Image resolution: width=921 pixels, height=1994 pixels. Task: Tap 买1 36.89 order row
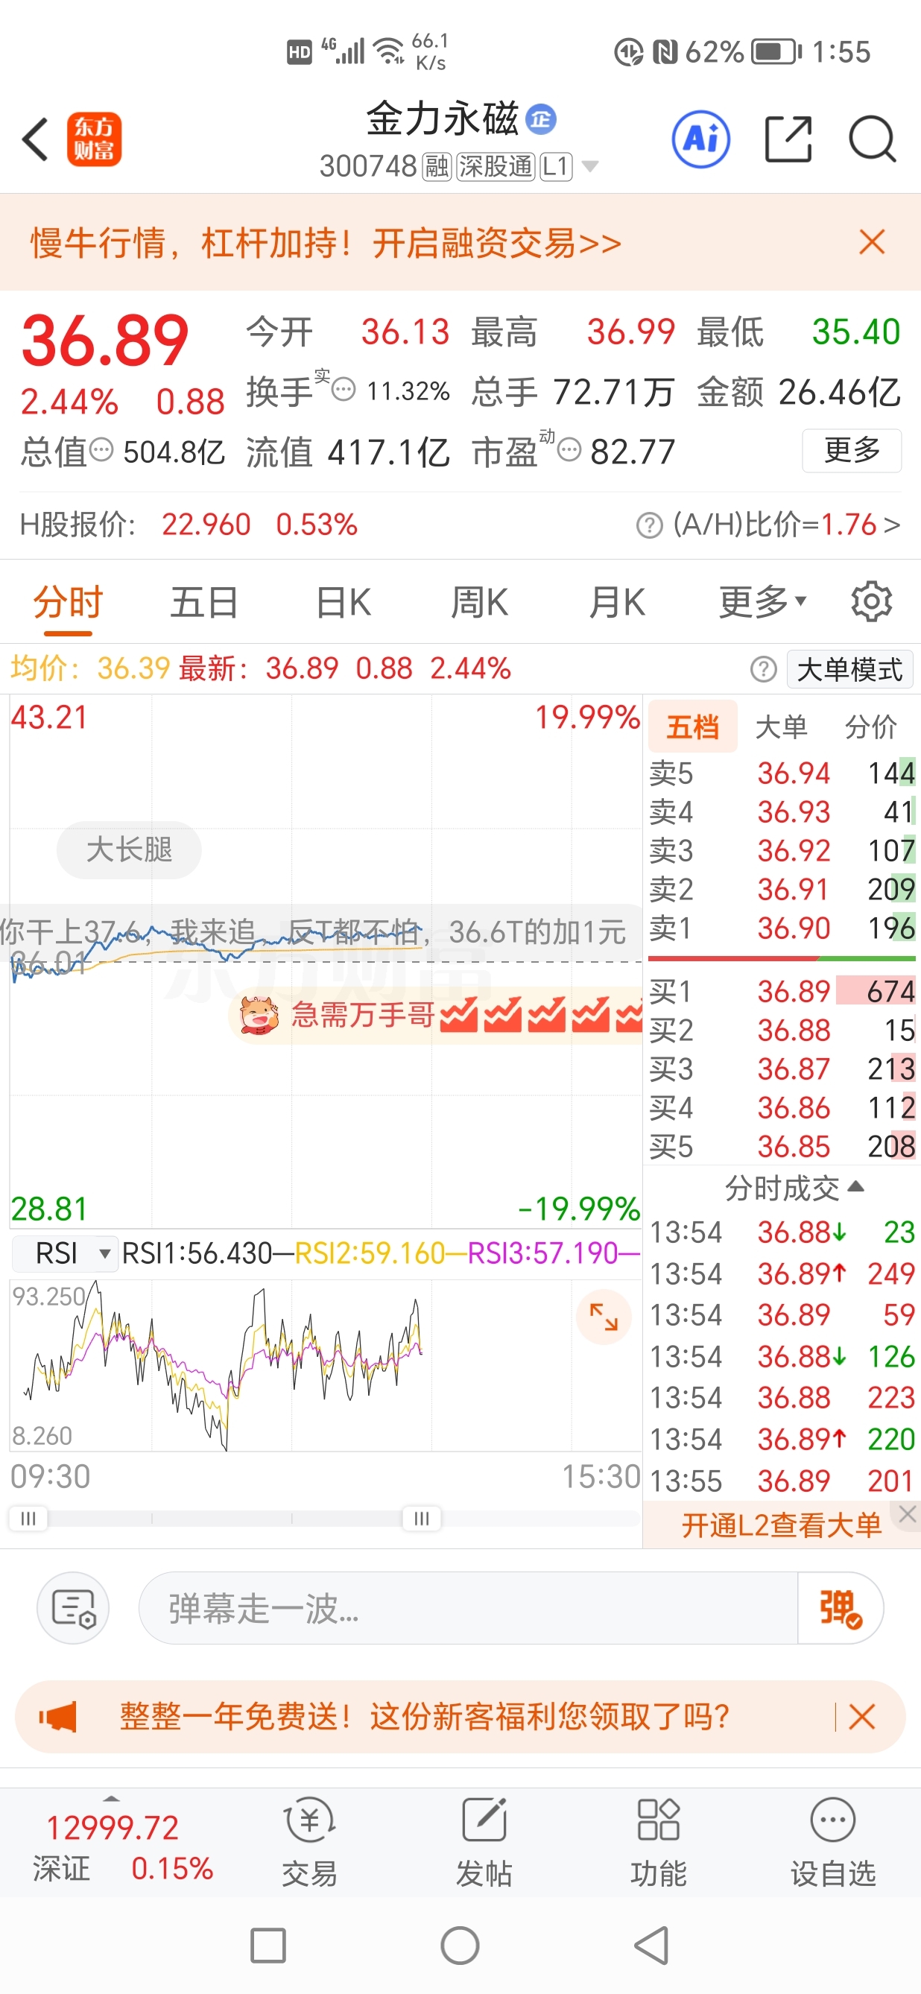click(x=782, y=991)
